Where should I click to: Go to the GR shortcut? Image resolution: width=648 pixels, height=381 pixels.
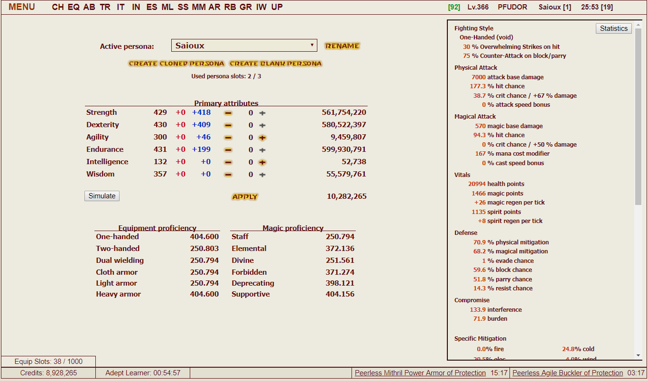(246, 7)
